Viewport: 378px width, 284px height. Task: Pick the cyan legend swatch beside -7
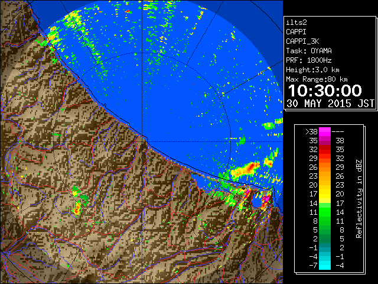coord(325,265)
